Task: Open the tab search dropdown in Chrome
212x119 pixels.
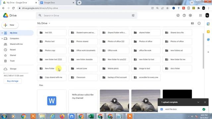Action: click(x=192, y=3)
